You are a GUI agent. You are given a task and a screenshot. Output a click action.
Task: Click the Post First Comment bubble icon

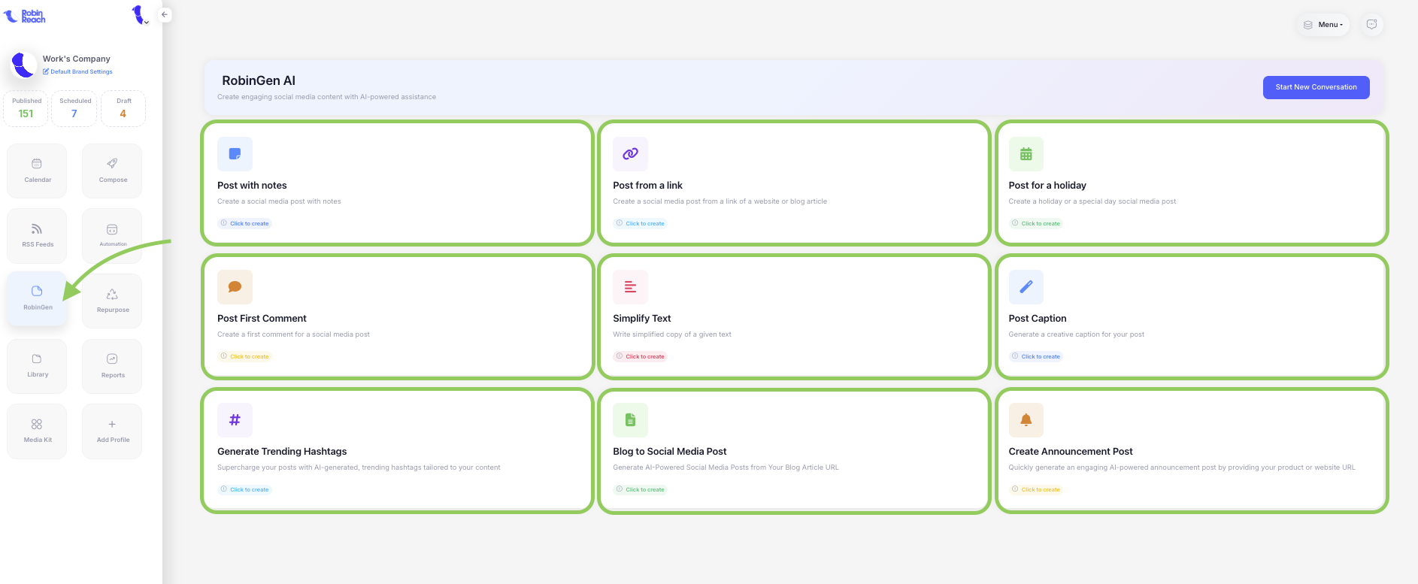click(x=235, y=287)
